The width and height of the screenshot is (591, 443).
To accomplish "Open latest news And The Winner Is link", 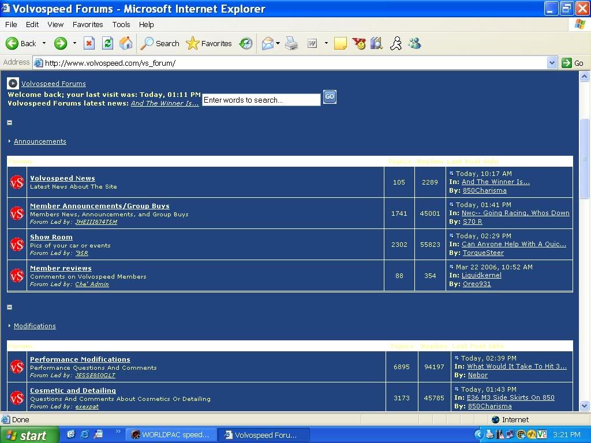I will pos(164,103).
